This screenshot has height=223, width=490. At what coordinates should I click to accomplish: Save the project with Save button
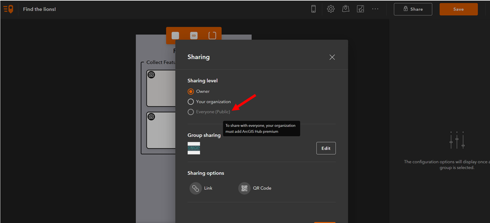click(x=458, y=9)
